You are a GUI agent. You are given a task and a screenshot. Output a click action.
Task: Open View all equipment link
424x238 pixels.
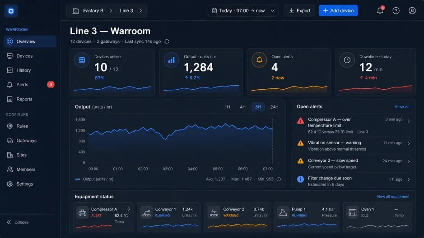(393, 197)
